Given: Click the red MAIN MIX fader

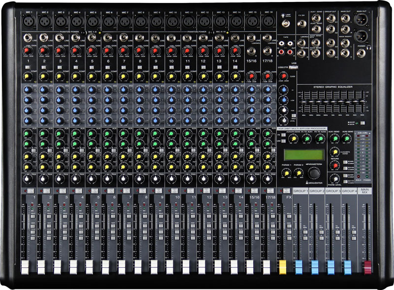Looking at the screenshot, I should tap(367, 268).
